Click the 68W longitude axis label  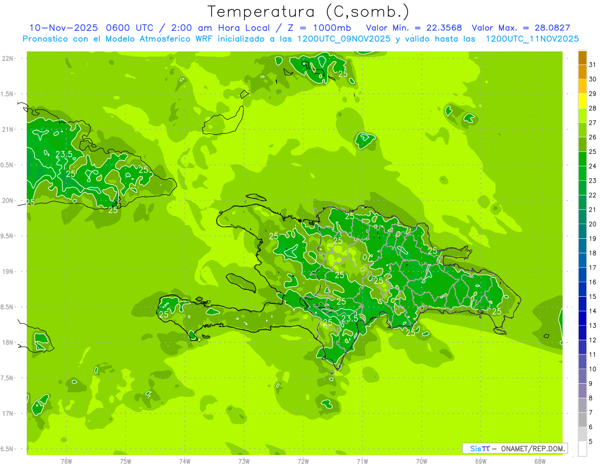(539, 461)
